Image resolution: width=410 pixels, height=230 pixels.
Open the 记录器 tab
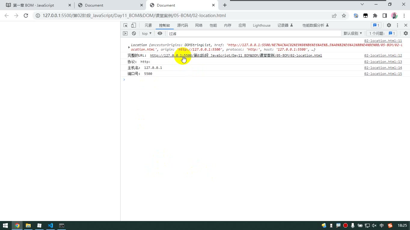click(x=285, y=25)
